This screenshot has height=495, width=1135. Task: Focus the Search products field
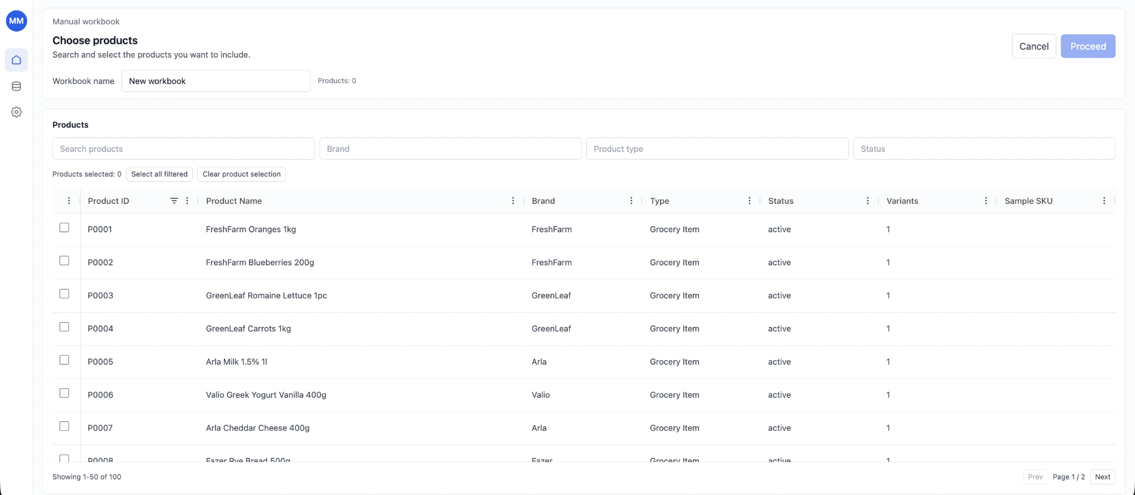(183, 149)
